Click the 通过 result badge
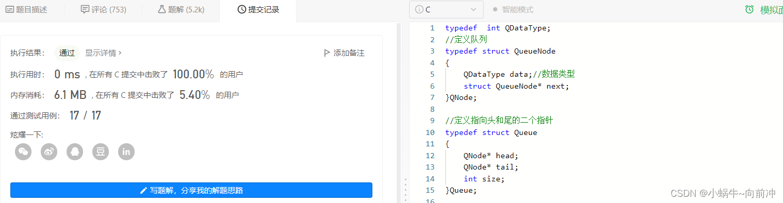The width and height of the screenshot is (783, 203). (67, 53)
